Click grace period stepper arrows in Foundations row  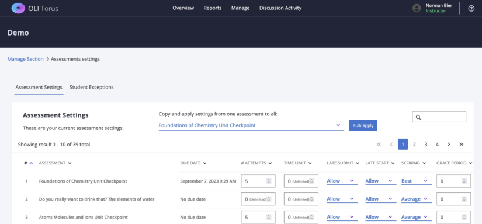(x=464, y=181)
